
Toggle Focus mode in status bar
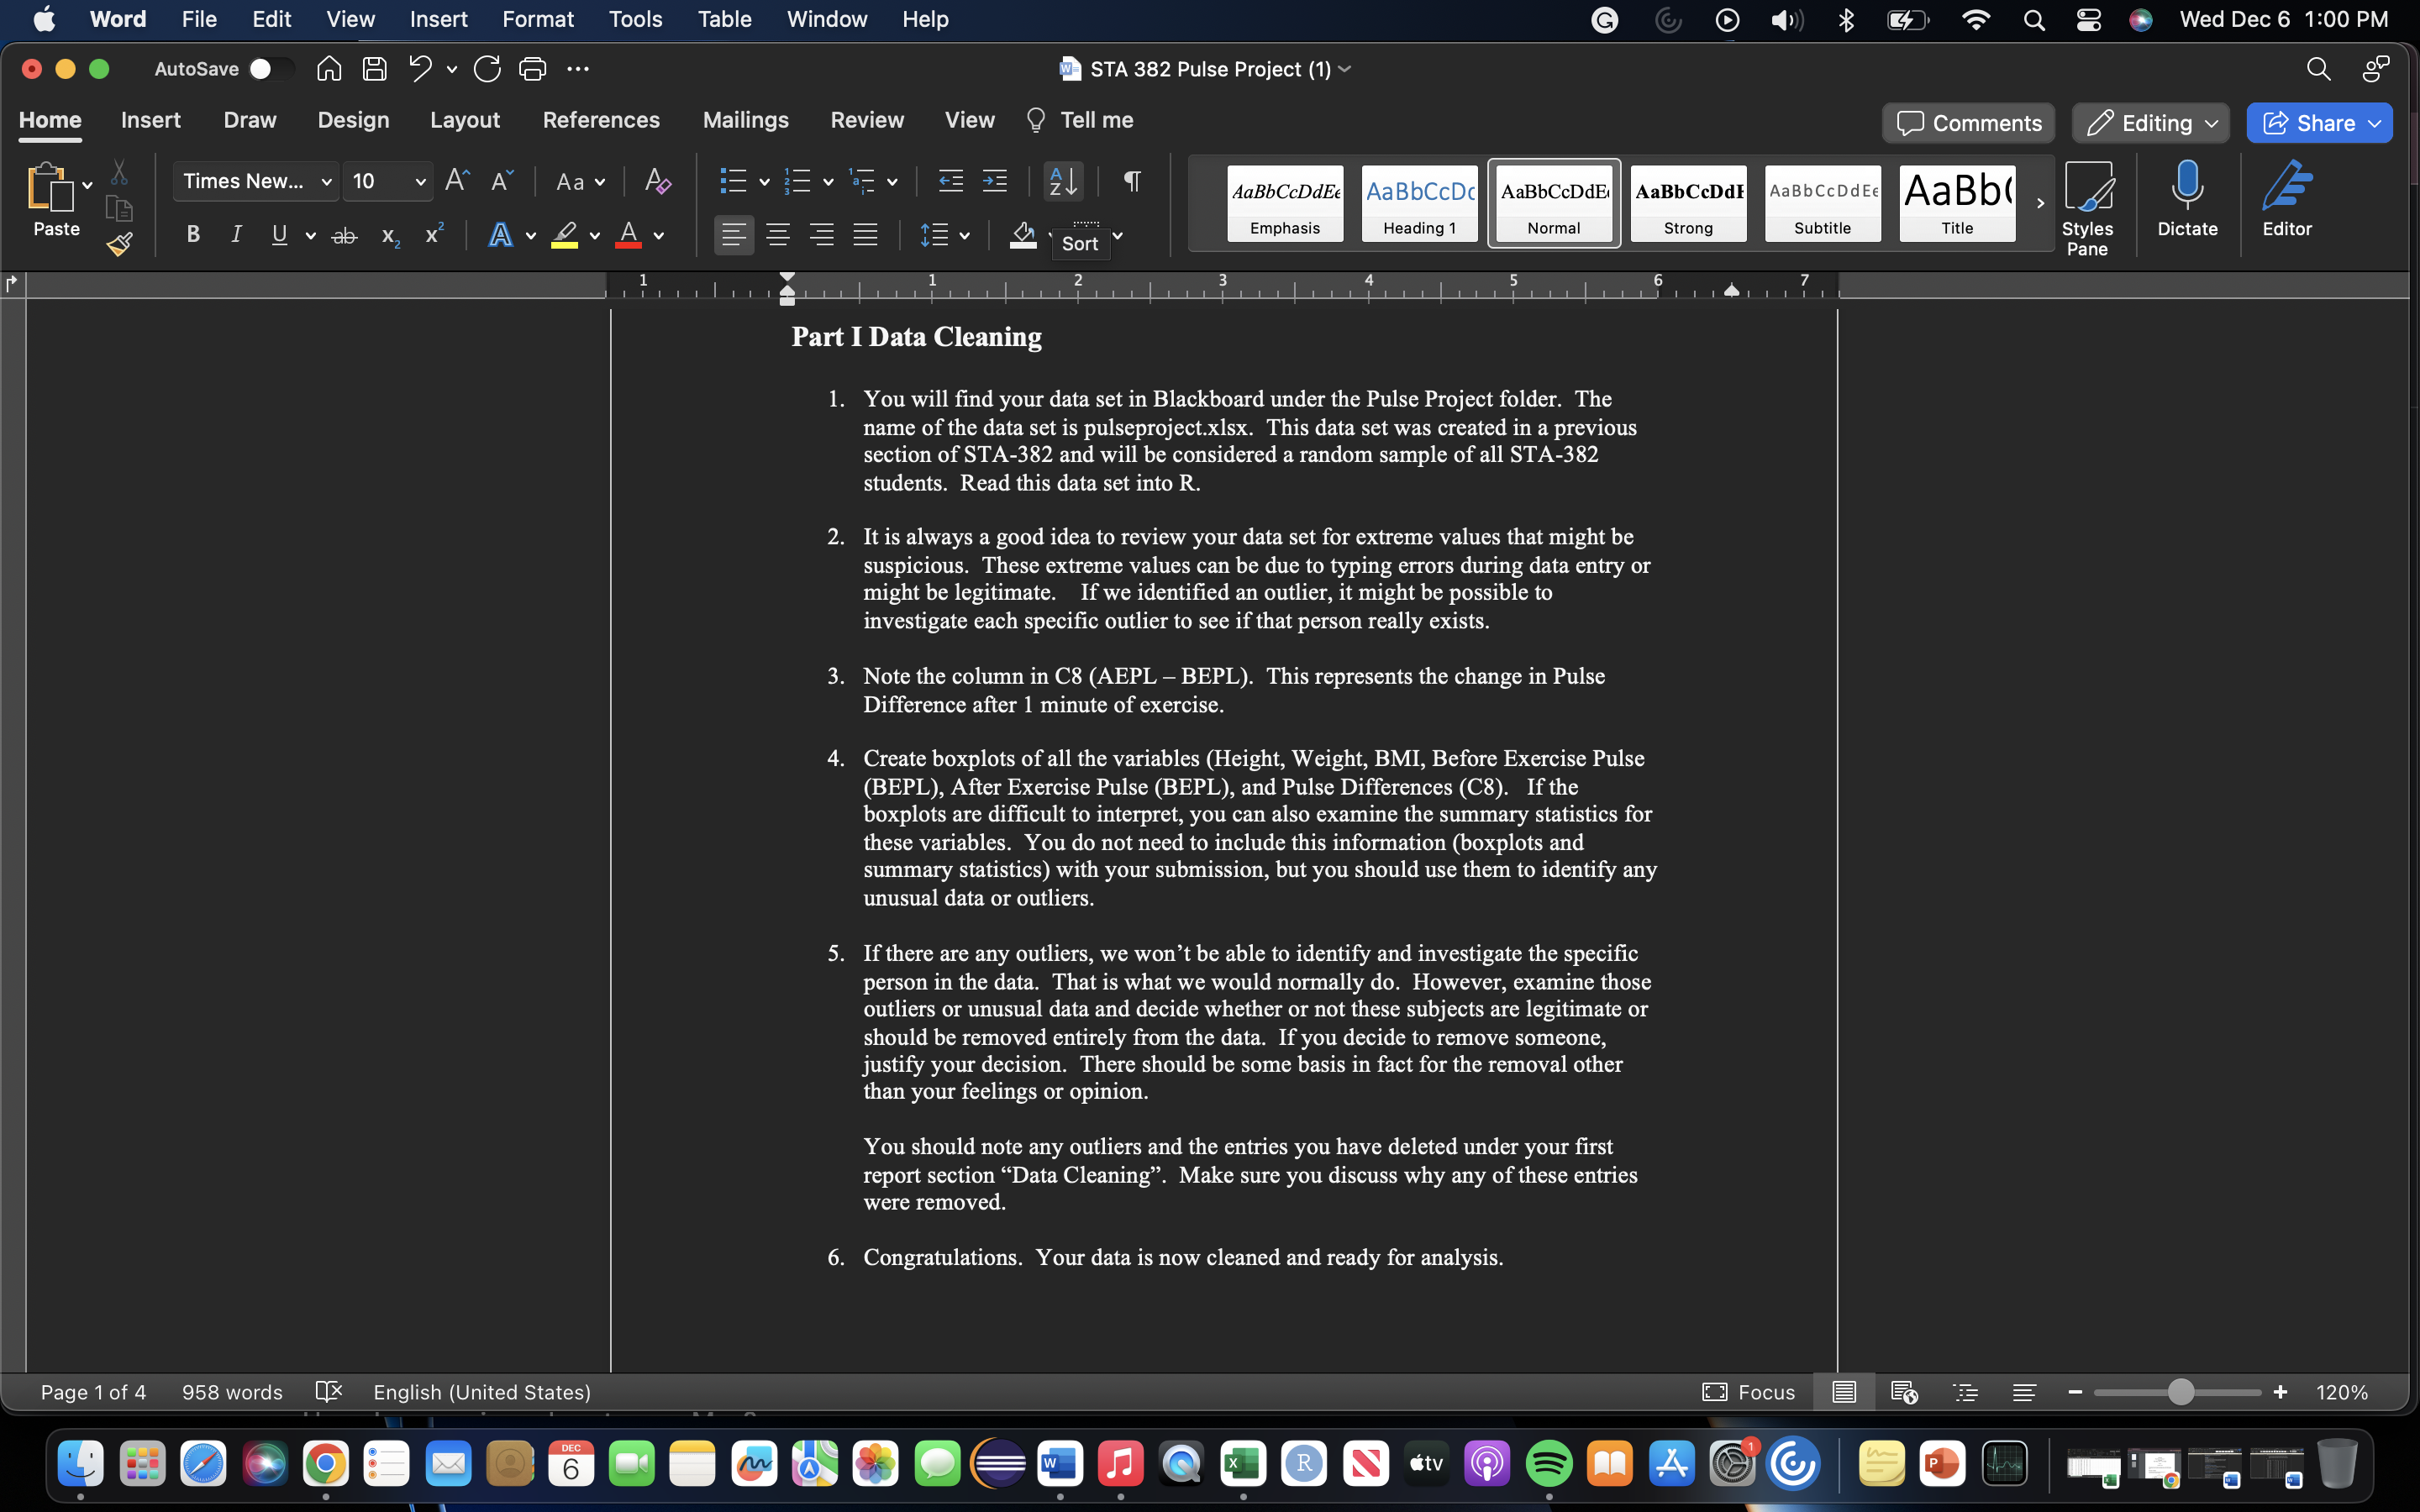pos(1749,1392)
